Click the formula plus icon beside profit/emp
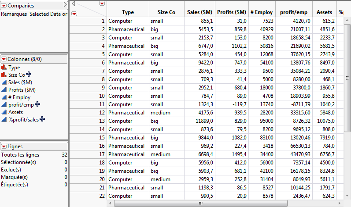Viewport: 351px width, 207px height. (x=37, y=104)
